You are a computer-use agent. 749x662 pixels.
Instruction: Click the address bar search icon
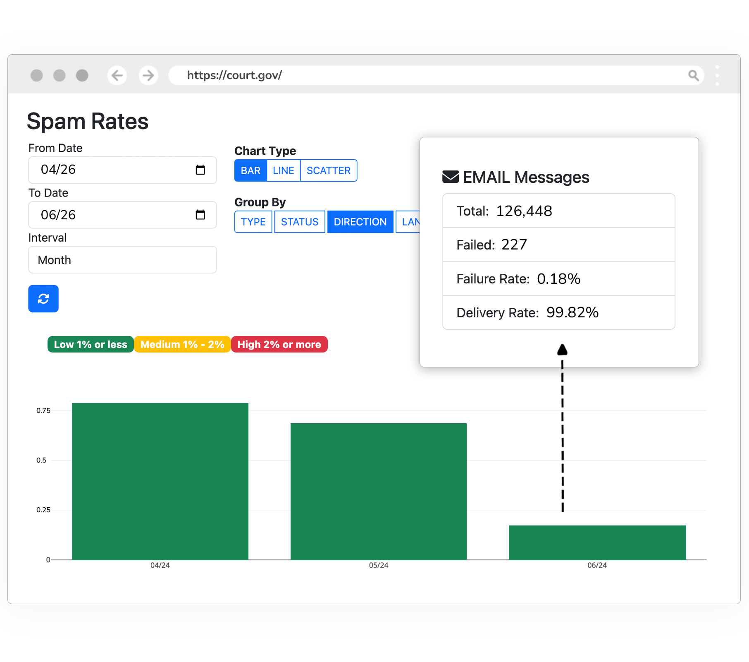[693, 75]
